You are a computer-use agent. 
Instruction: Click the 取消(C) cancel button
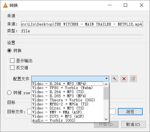coord(133,124)
